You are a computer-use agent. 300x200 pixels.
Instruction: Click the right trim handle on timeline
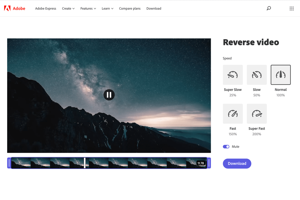coord(209,163)
